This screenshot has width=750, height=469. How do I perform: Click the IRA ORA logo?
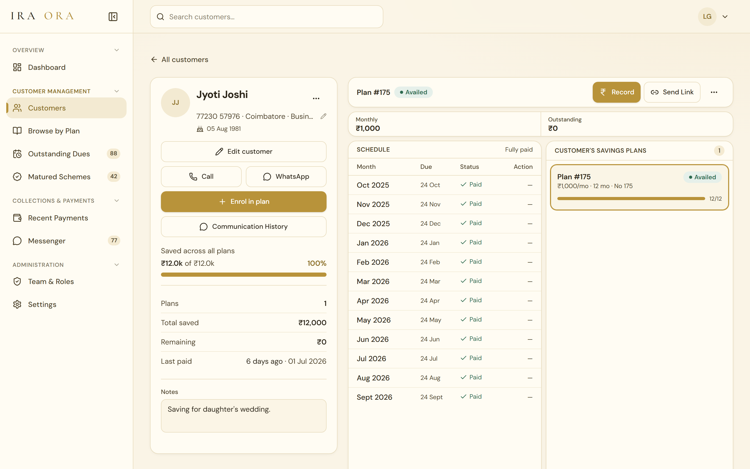click(x=42, y=16)
